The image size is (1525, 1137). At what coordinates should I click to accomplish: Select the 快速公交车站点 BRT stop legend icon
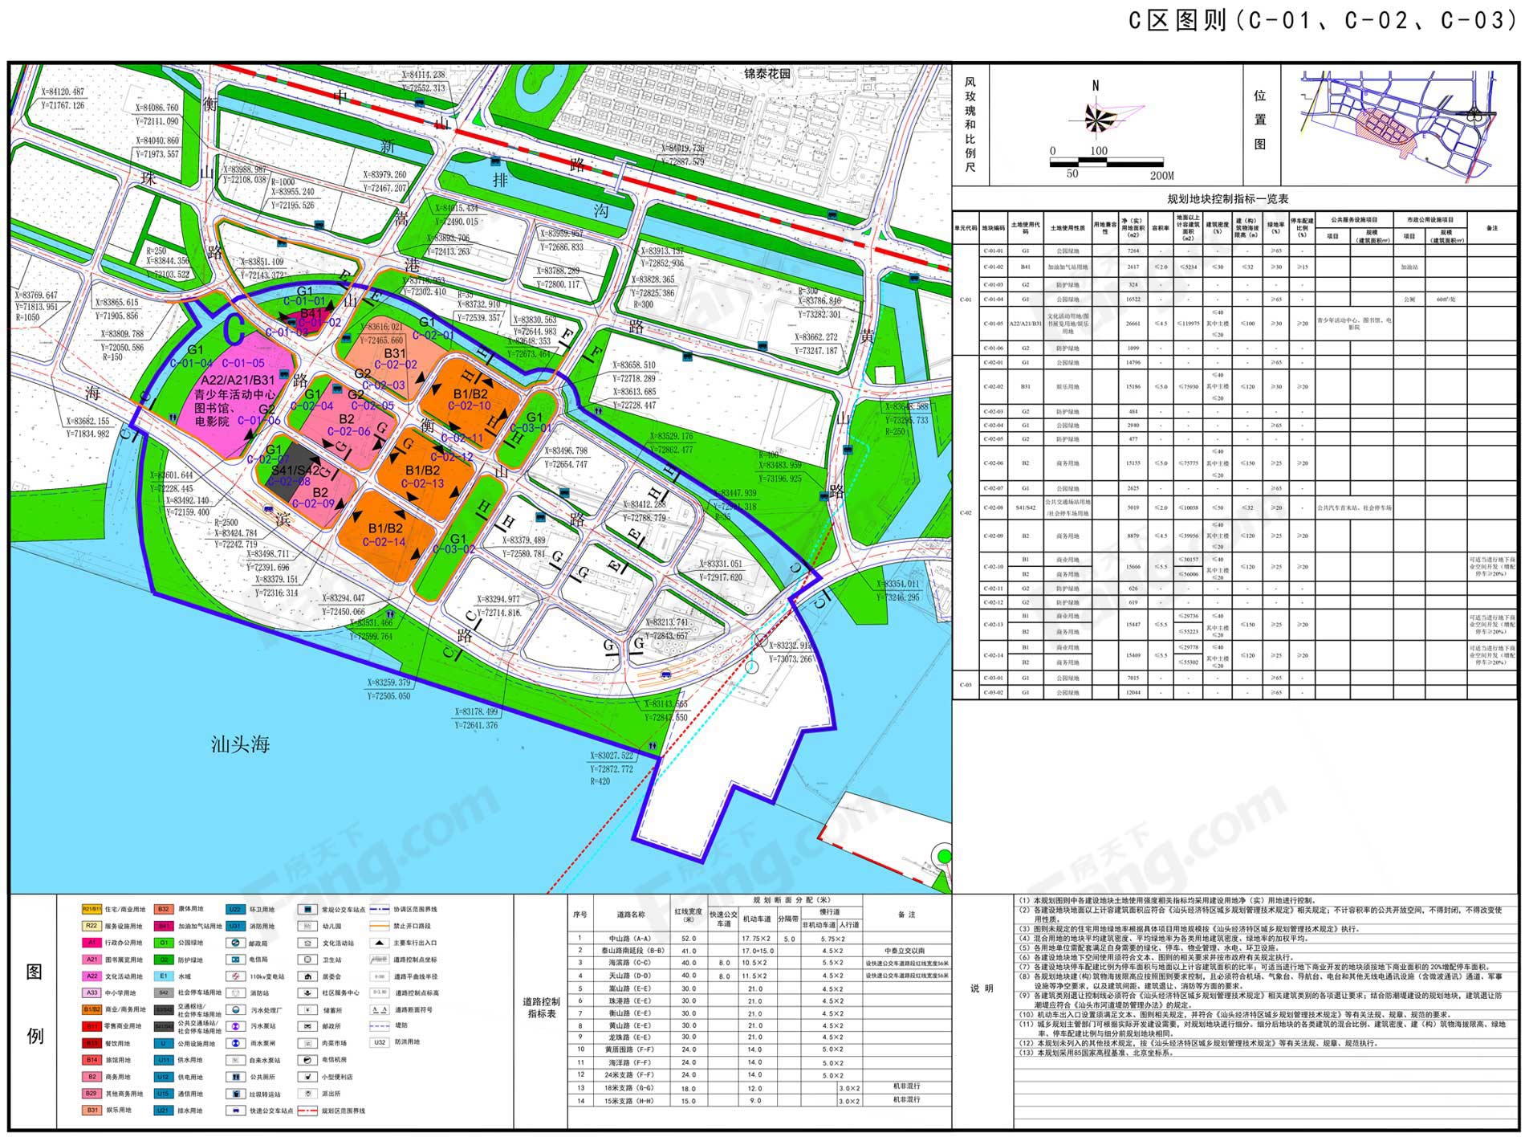click(234, 1111)
